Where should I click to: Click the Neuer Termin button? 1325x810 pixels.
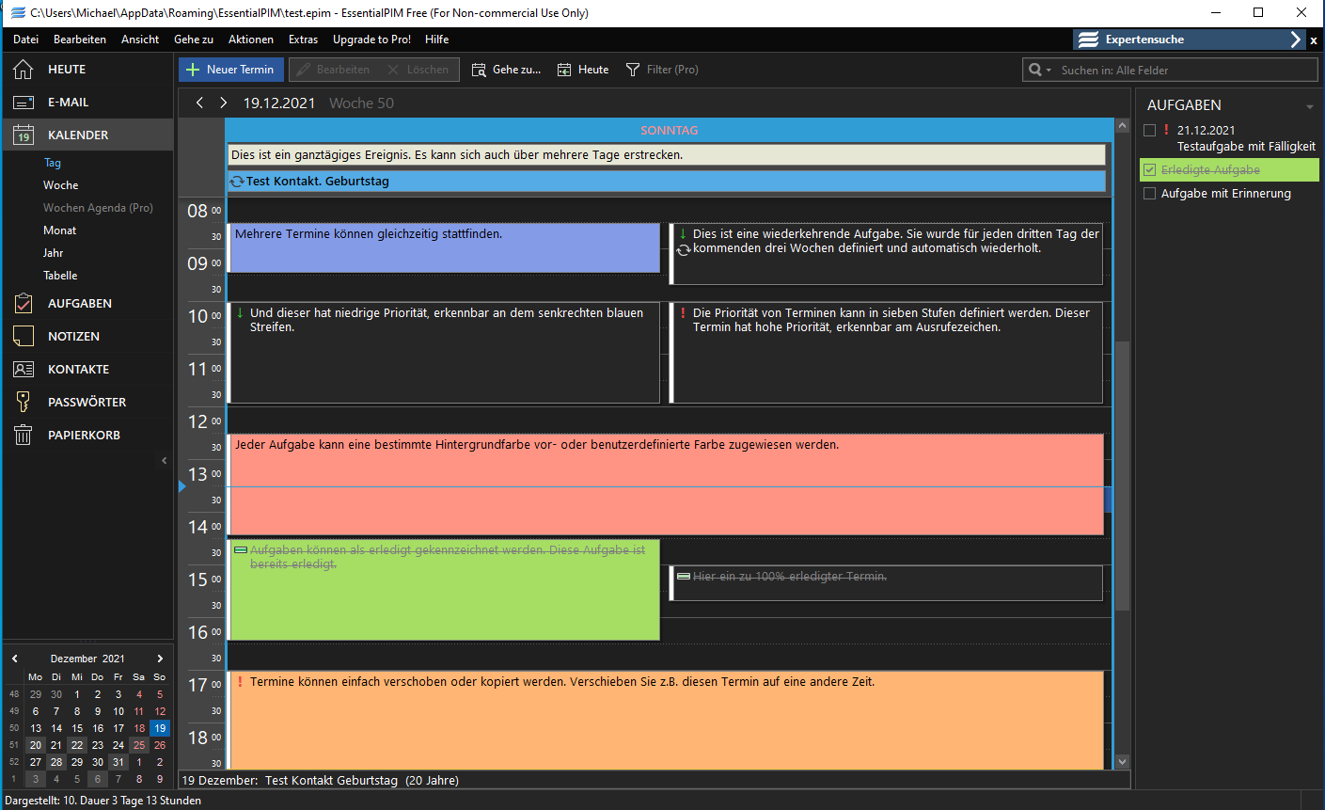coord(231,70)
